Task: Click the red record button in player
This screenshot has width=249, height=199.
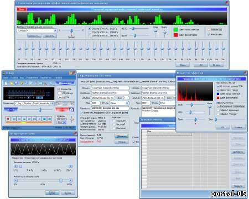Action: [8, 119]
